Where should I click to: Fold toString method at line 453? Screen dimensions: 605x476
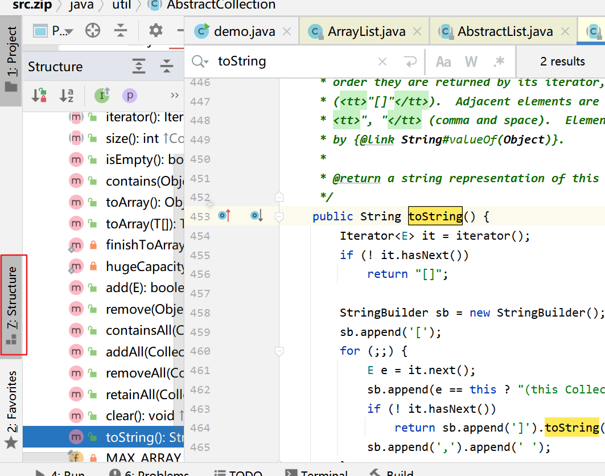click(279, 216)
